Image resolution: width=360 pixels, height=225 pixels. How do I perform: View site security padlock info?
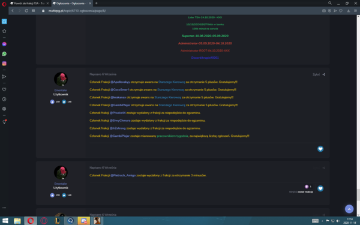[43, 11]
